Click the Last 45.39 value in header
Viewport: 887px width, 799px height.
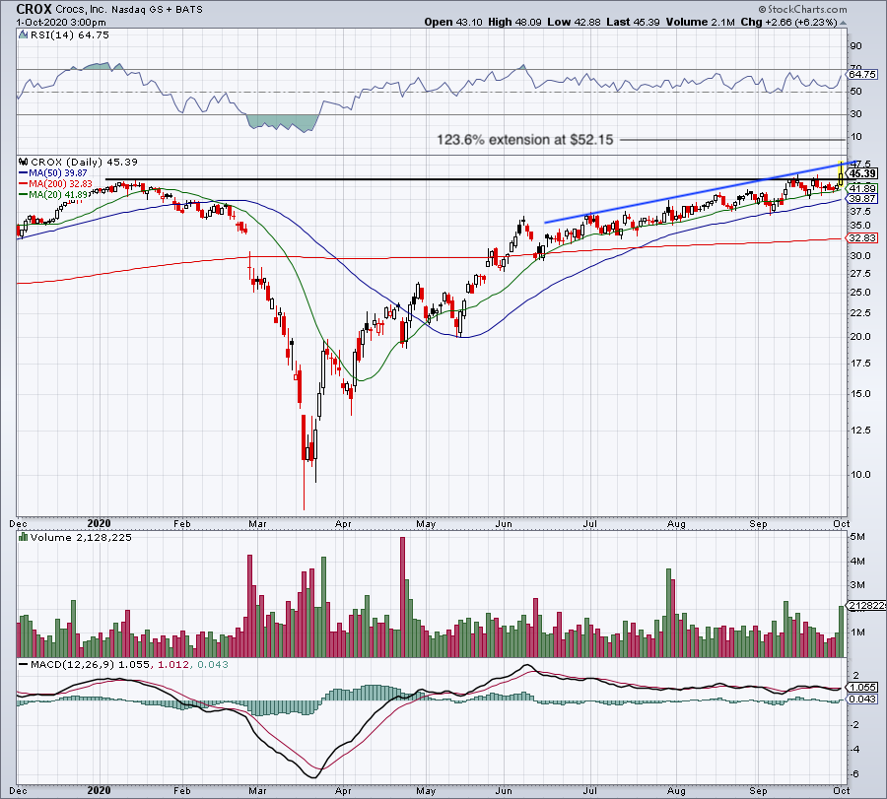click(633, 22)
